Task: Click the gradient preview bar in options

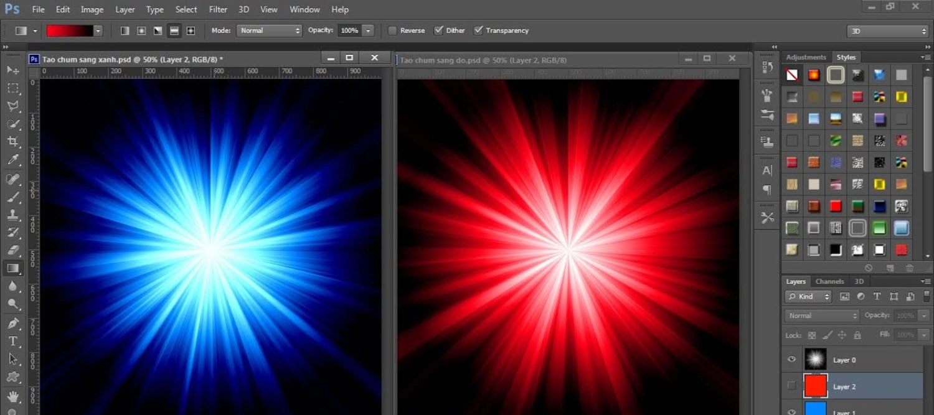Action: pos(70,30)
